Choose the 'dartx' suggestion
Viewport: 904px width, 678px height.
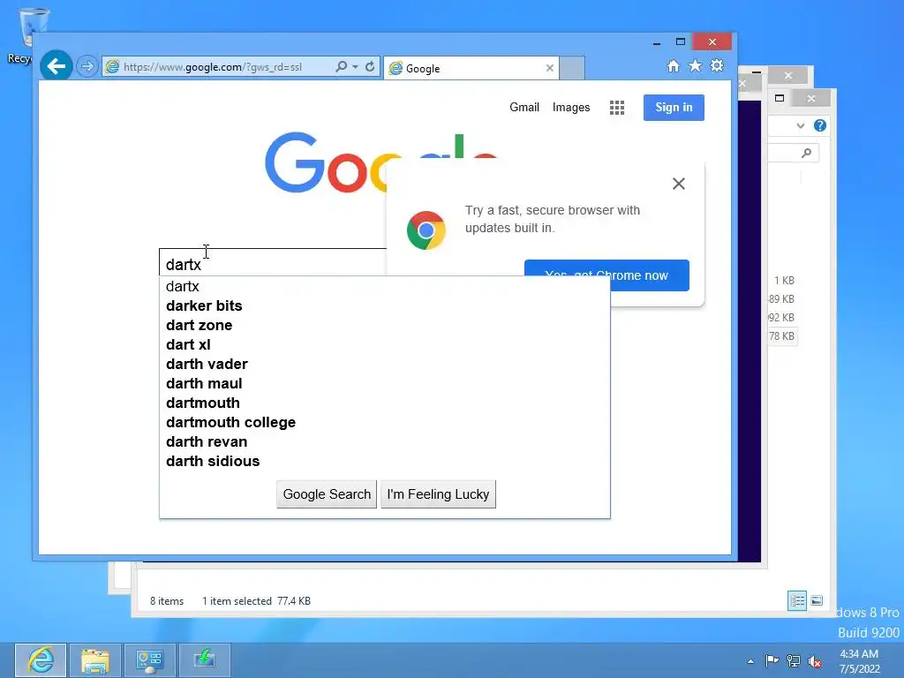pos(385,287)
